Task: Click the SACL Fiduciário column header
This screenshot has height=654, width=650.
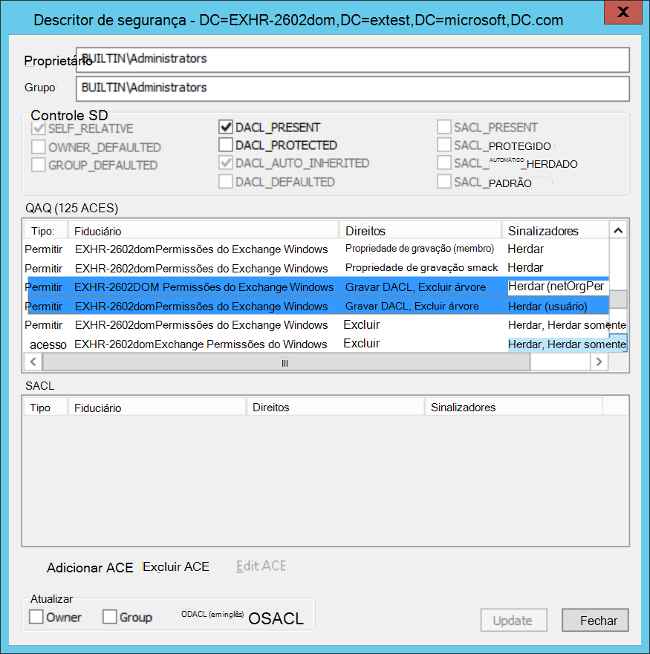Action: point(157,407)
